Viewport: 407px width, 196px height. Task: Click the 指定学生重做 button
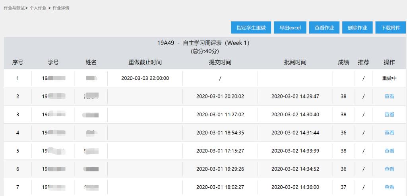click(251, 28)
